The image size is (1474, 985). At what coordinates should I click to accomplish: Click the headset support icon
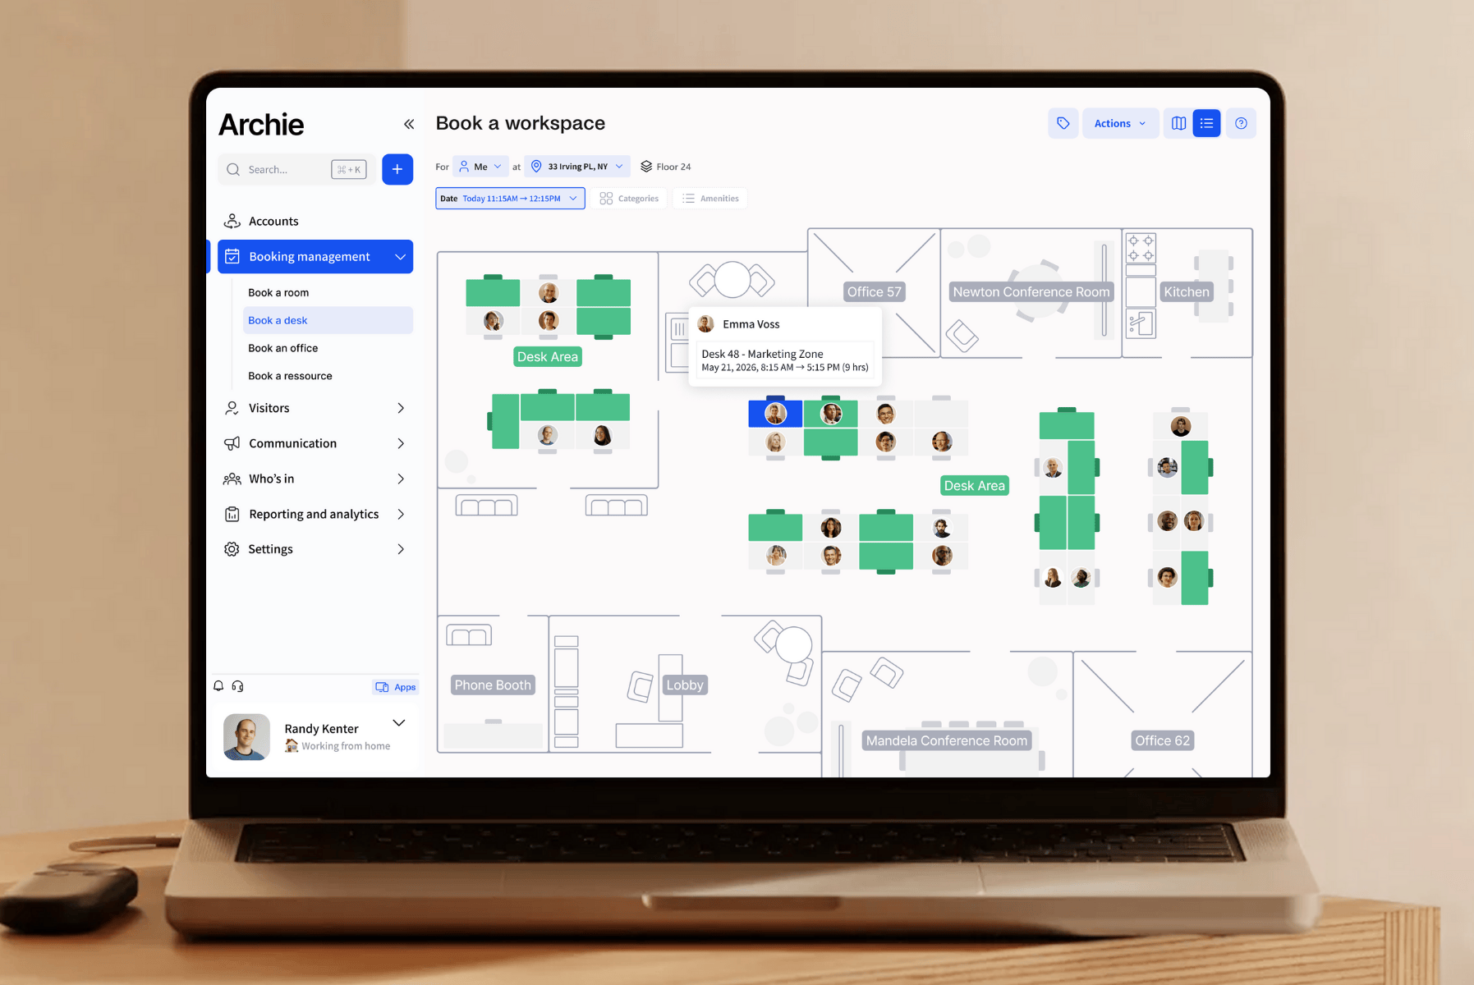tap(238, 686)
